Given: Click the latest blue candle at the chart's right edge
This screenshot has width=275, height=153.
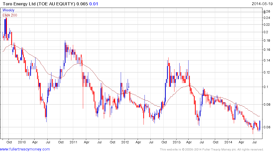Looking at the screenshot, I should 260,125.
